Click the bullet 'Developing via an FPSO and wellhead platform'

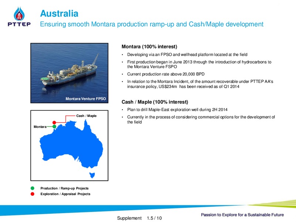point(187,54)
